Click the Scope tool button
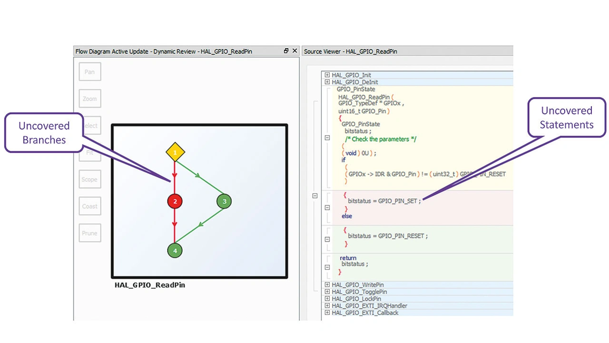 pyautogui.click(x=89, y=179)
